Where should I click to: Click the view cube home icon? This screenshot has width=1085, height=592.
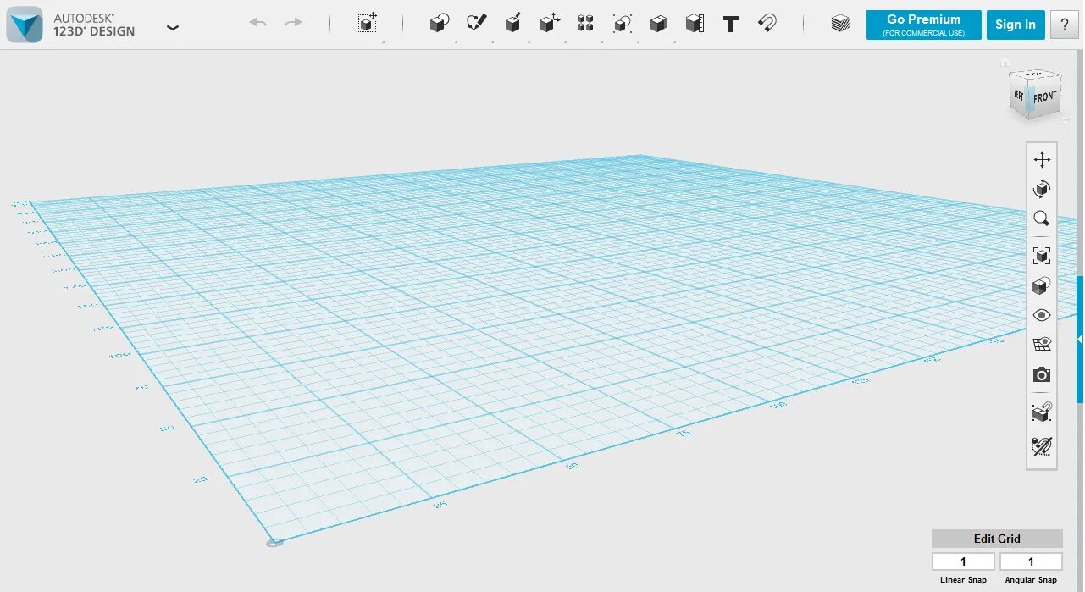tap(1005, 62)
